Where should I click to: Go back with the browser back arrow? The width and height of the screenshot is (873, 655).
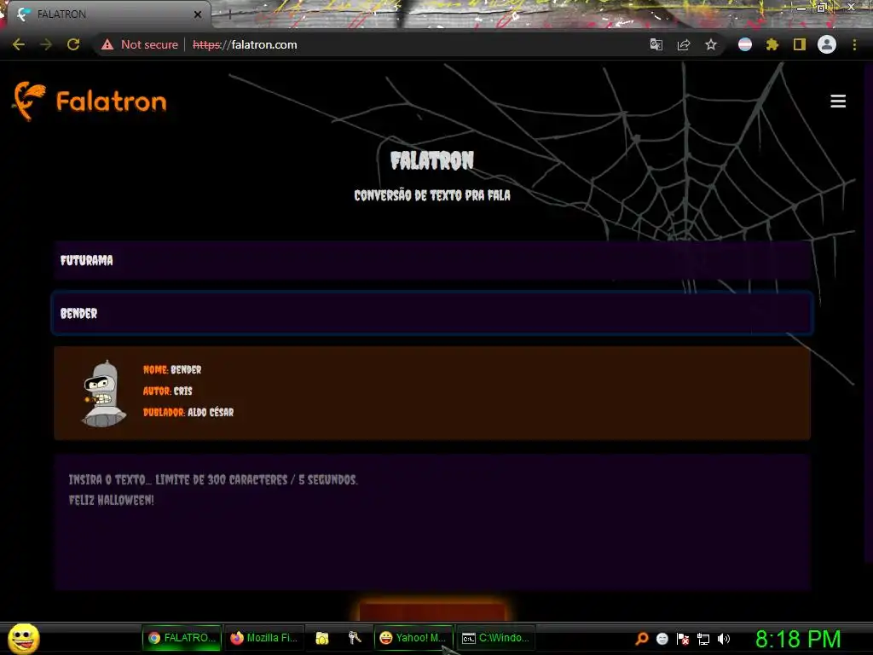[x=19, y=44]
